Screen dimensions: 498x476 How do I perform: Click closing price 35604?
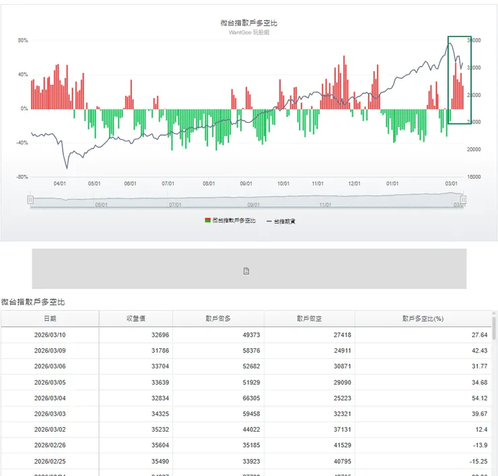tap(160, 445)
